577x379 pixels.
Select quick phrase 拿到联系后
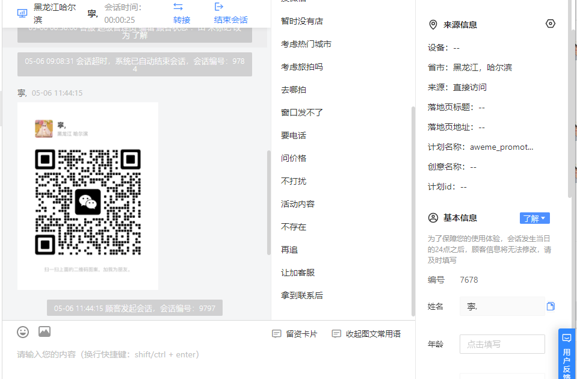[302, 295]
